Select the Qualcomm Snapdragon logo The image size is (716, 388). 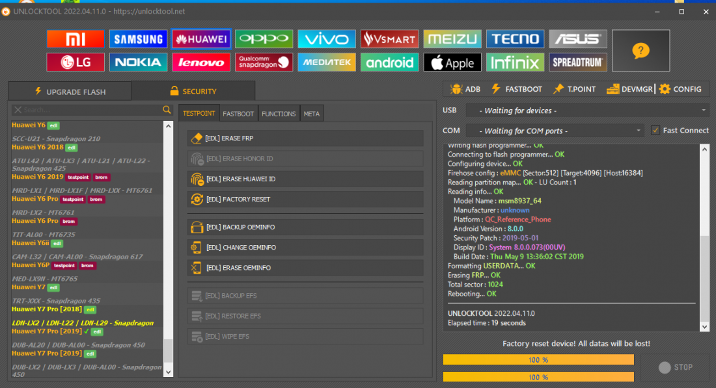click(264, 62)
